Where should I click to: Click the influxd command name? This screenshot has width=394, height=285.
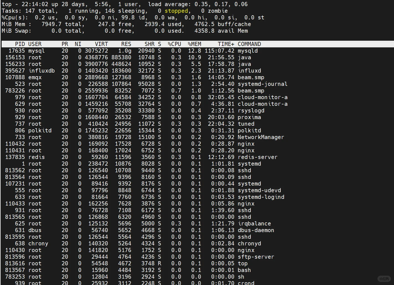coord(249,71)
